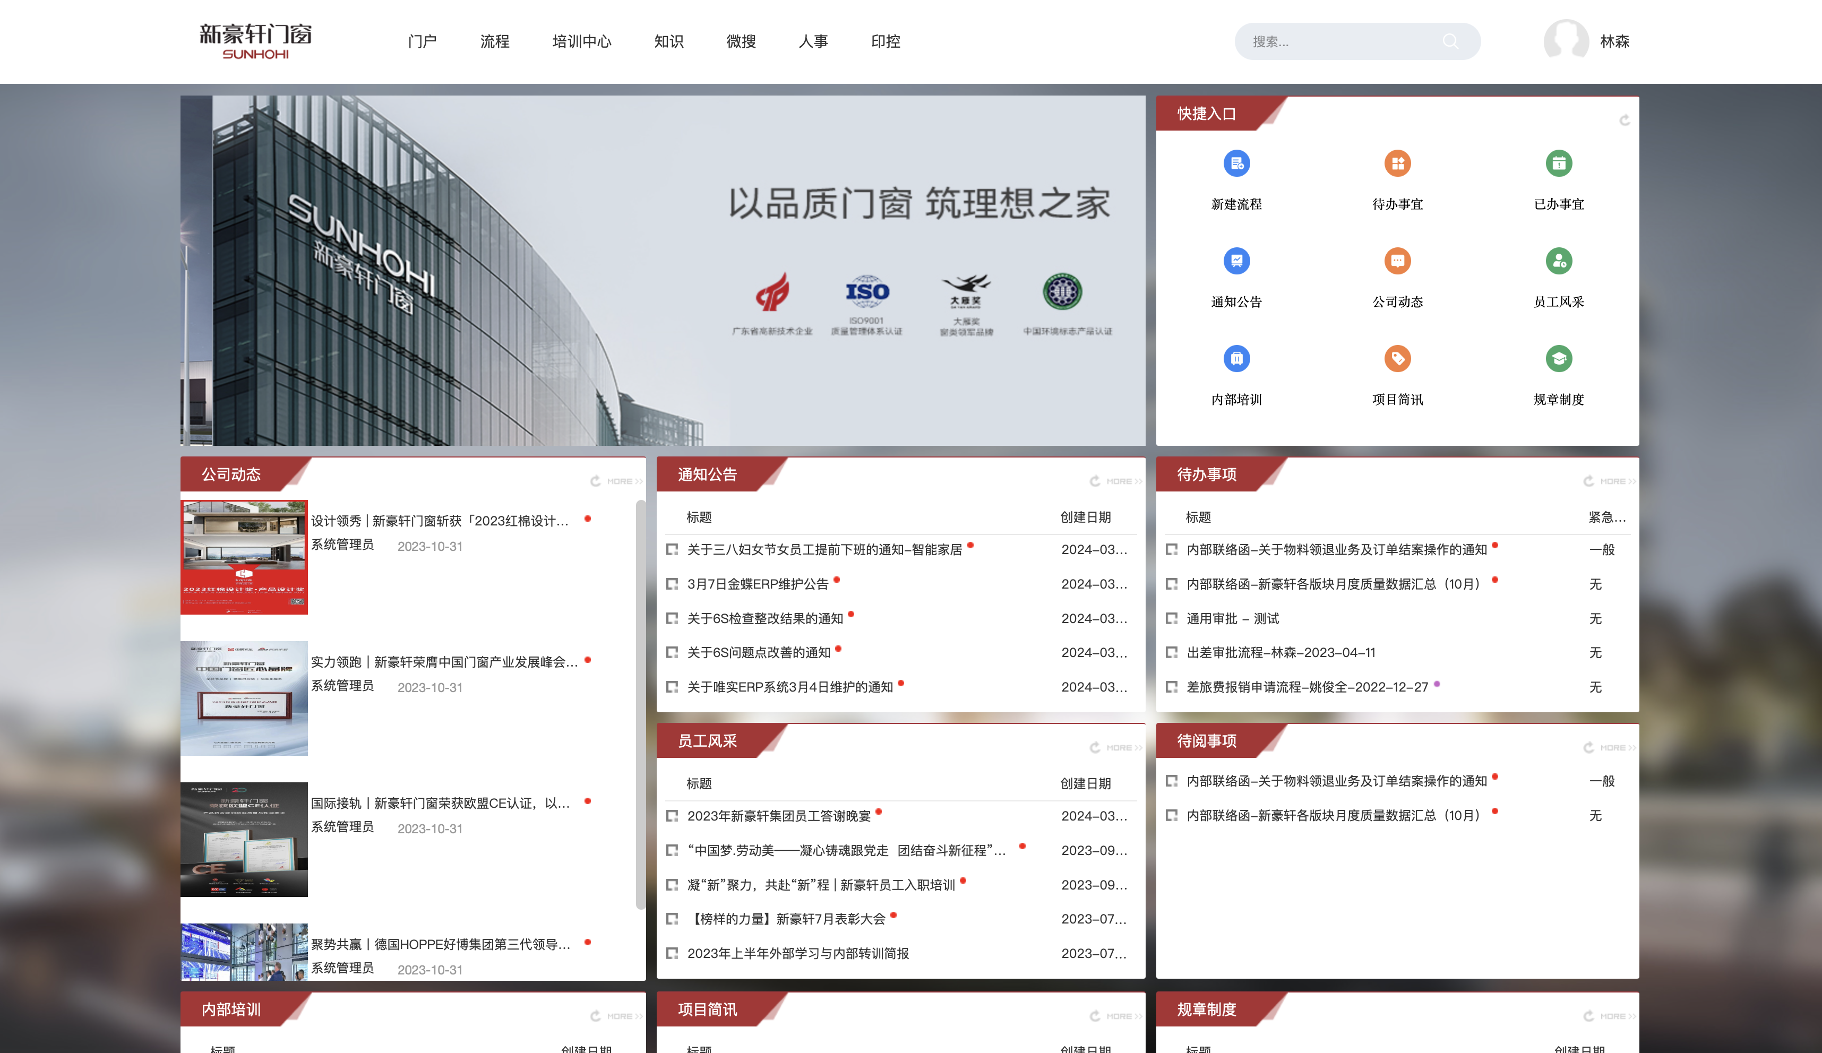
Task: Open 关于6S检查整改结果的通知 notice link
Action: [x=764, y=619]
